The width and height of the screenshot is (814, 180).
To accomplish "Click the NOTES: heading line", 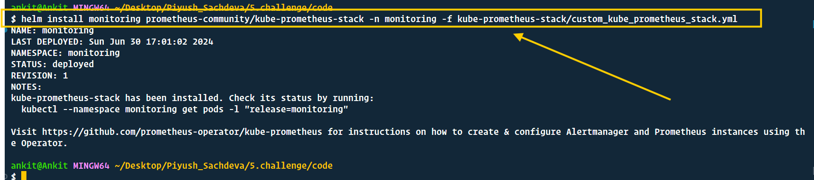I will coord(26,87).
